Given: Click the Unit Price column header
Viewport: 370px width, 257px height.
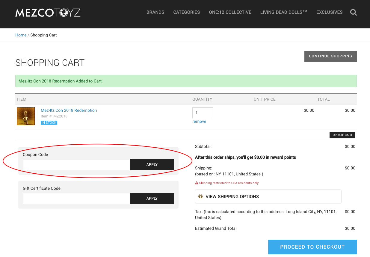Looking at the screenshot, I should 265,99.
